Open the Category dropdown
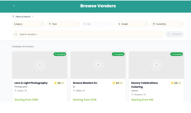191x113 pixels. 29,24
